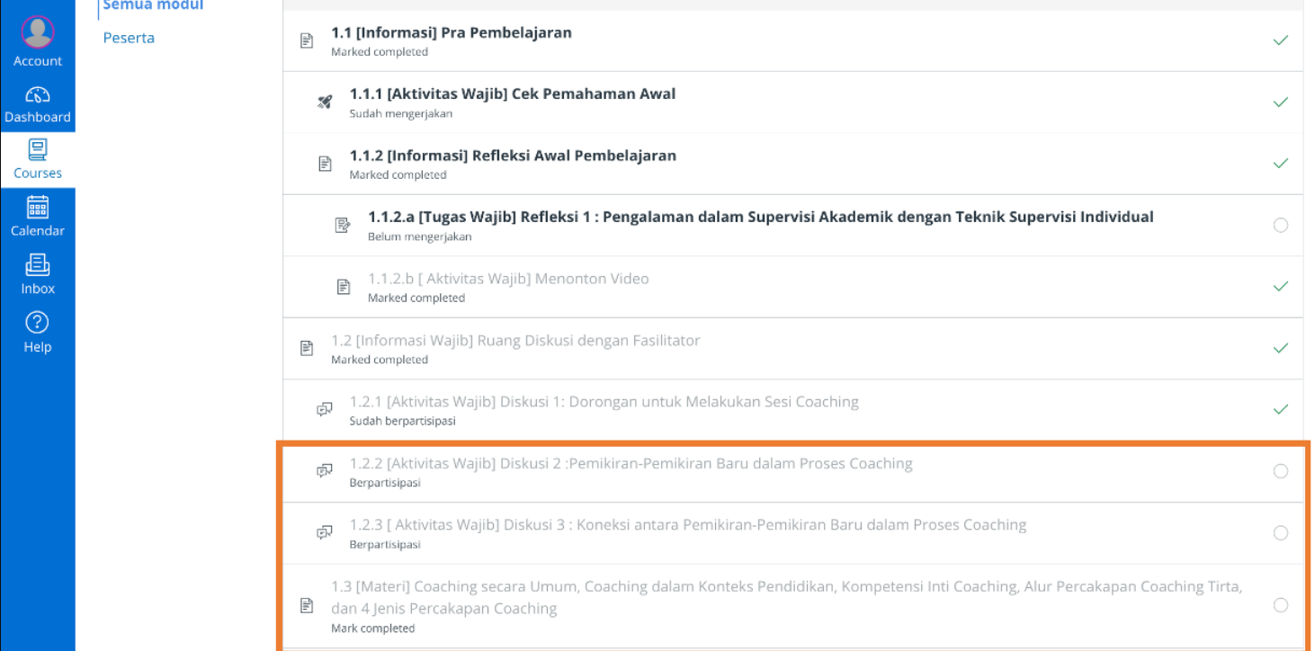This screenshot has height=651, width=1315.
Task: Open Peserta in course menu
Action: [129, 38]
